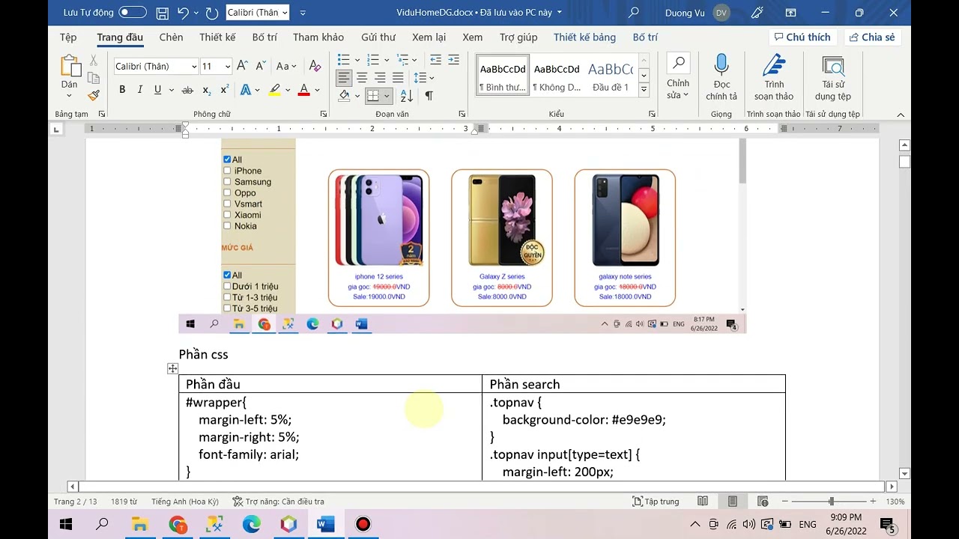Viewport: 959px width, 539px height.
Task: Toggle AutoSave (Lưu Tự động) switch
Action: (133, 13)
